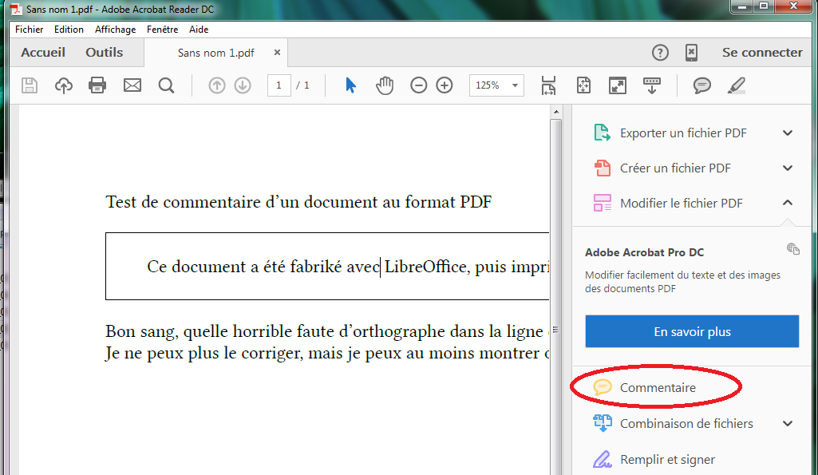Open the Remplir et signer tool
Screen dimensions: 818x475
tap(667, 459)
